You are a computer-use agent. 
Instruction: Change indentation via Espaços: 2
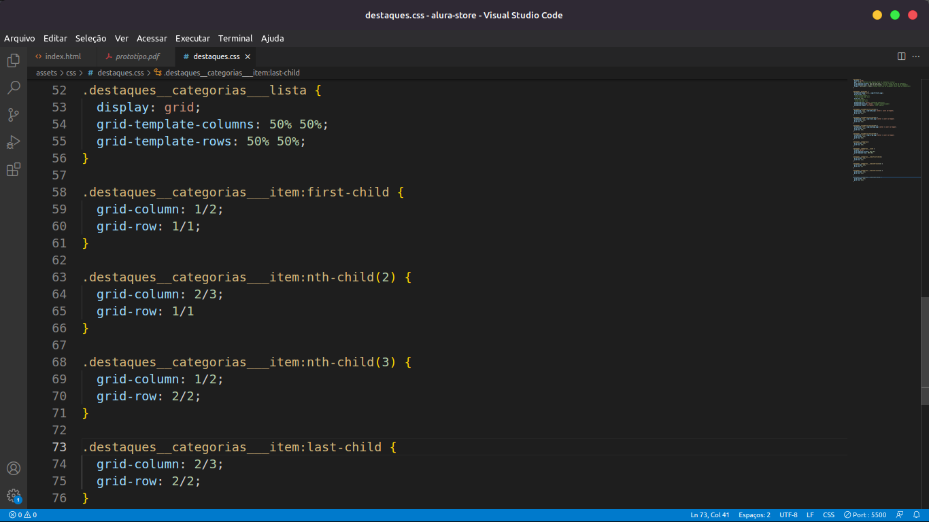pos(754,515)
